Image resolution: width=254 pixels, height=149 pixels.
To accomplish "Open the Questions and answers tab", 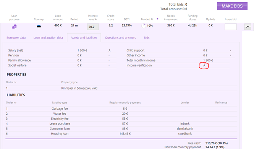I will click(x=120, y=38).
